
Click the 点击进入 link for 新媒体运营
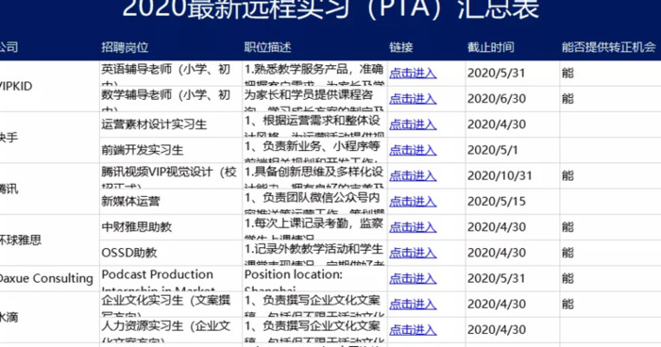click(413, 202)
